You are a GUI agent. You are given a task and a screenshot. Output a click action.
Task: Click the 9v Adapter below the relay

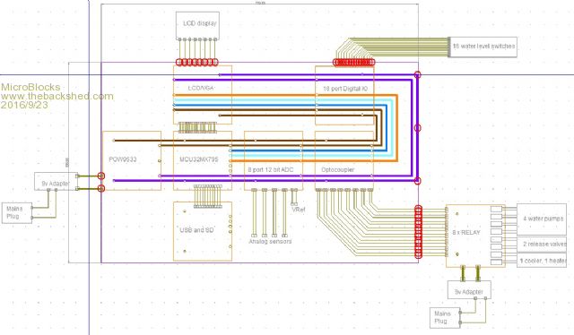pyautogui.click(x=469, y=290)
